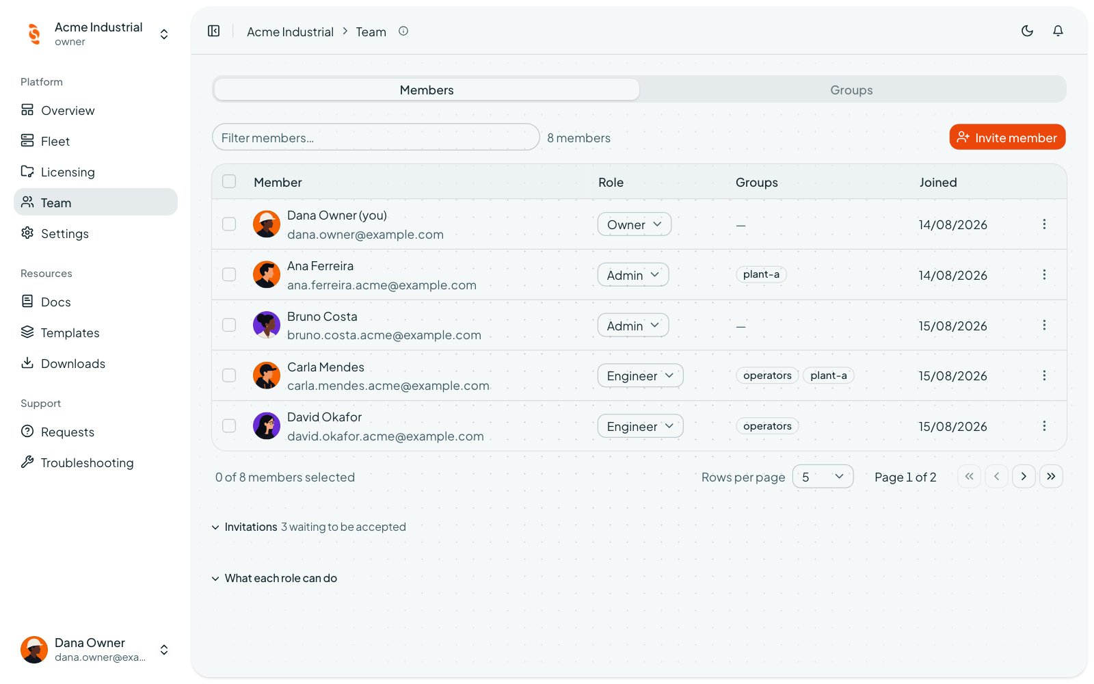
Task: Check the select-all members checkbox
Action: [229, 181]
